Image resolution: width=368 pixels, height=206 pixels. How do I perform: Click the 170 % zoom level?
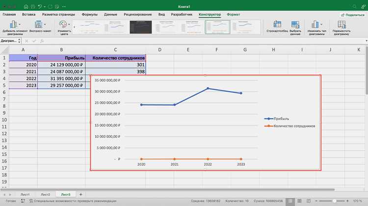click(358, 201)
